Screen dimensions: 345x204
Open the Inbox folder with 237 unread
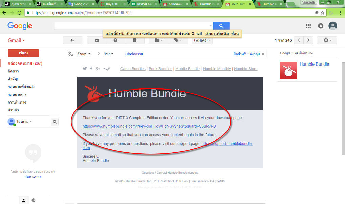point(25,63)
